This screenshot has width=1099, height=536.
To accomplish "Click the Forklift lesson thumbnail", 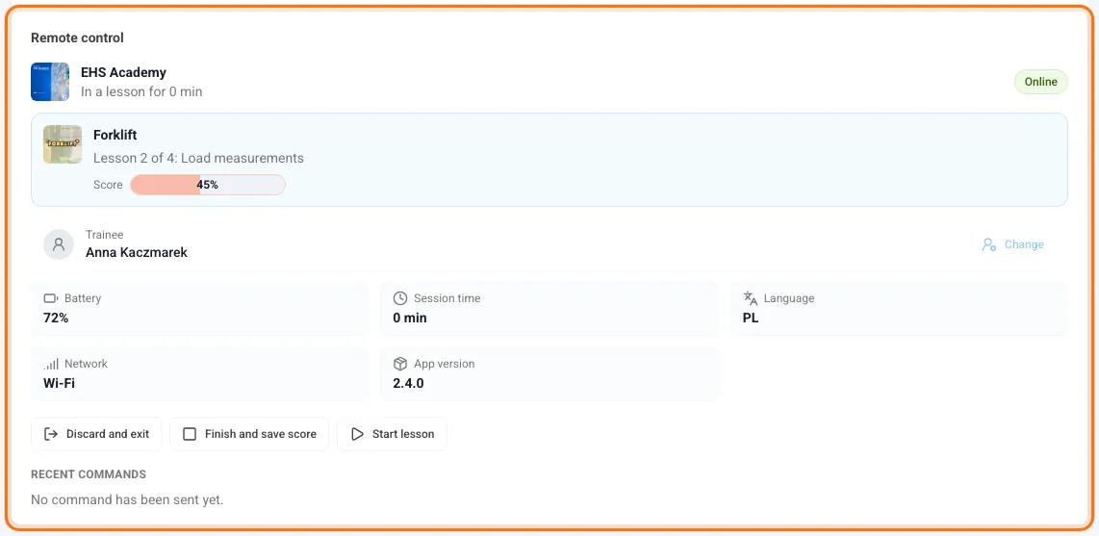I will (63, 144).
